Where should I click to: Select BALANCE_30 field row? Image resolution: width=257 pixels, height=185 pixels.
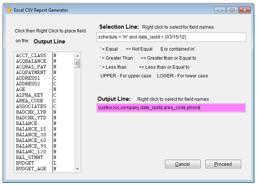pos(45,135)
